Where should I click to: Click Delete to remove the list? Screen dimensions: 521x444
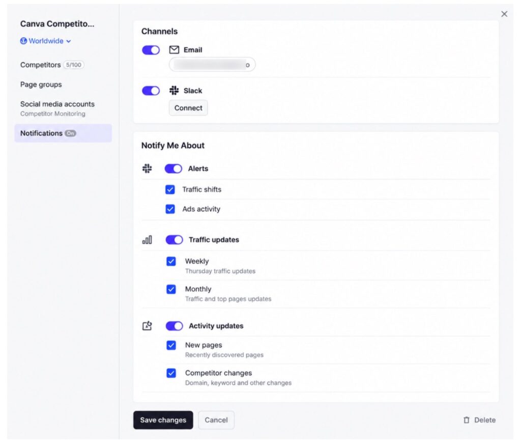479,420
